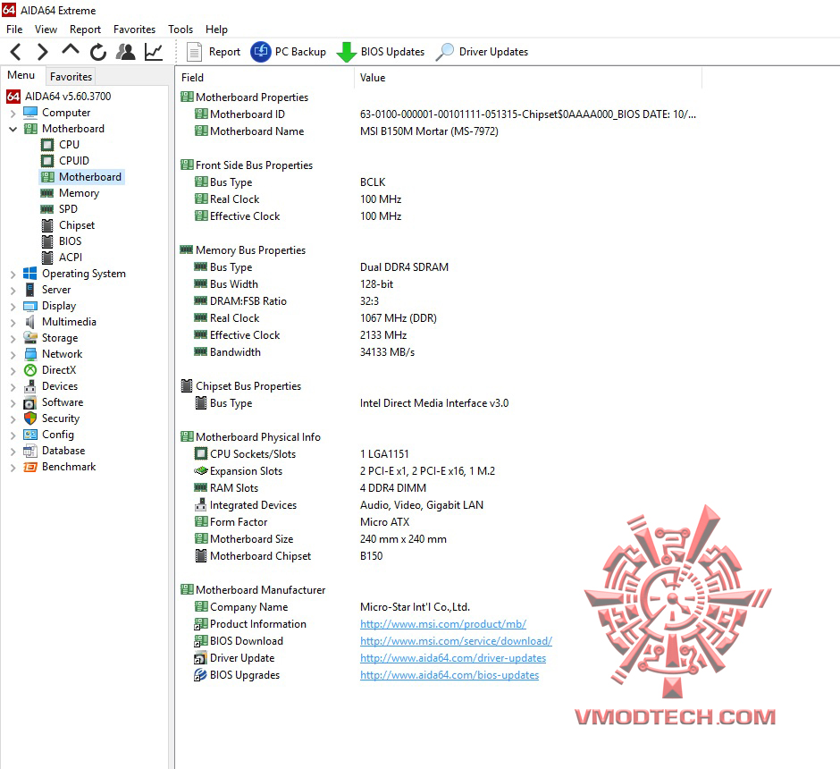The height and width of the screenshot is (769, 840).
Task: Open the msi.com product/mb link
Action: click(x=443, y=624)
